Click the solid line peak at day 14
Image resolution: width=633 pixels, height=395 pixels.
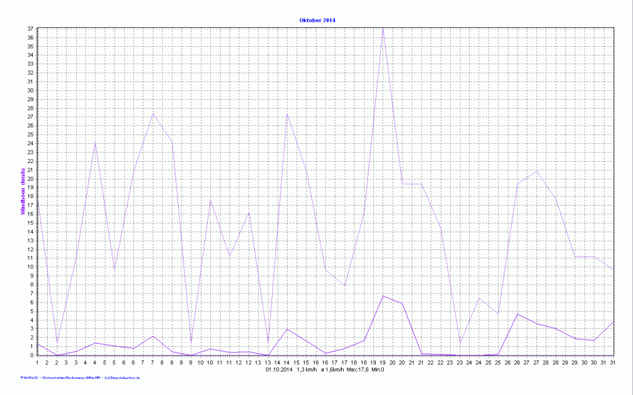(287, 328)
